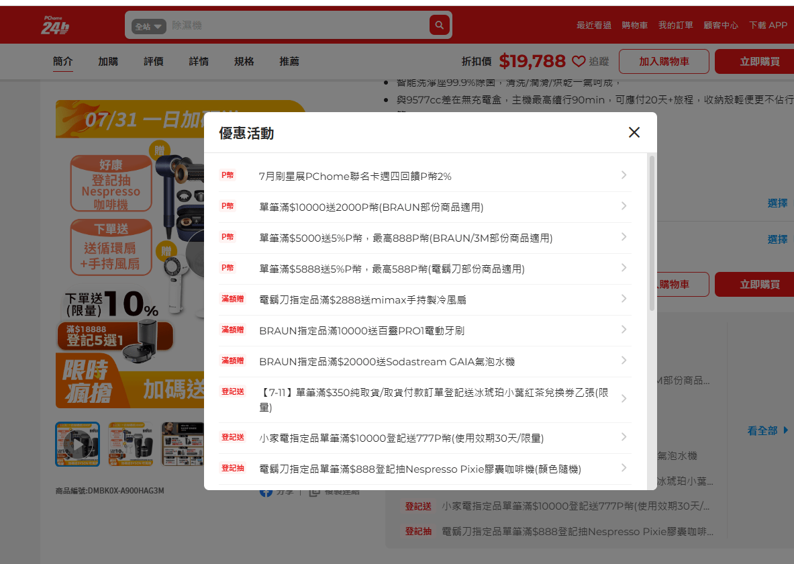794x564 pixels.
Task: Click the heart 追蹤 icon
Action: [x=579, y=61]
